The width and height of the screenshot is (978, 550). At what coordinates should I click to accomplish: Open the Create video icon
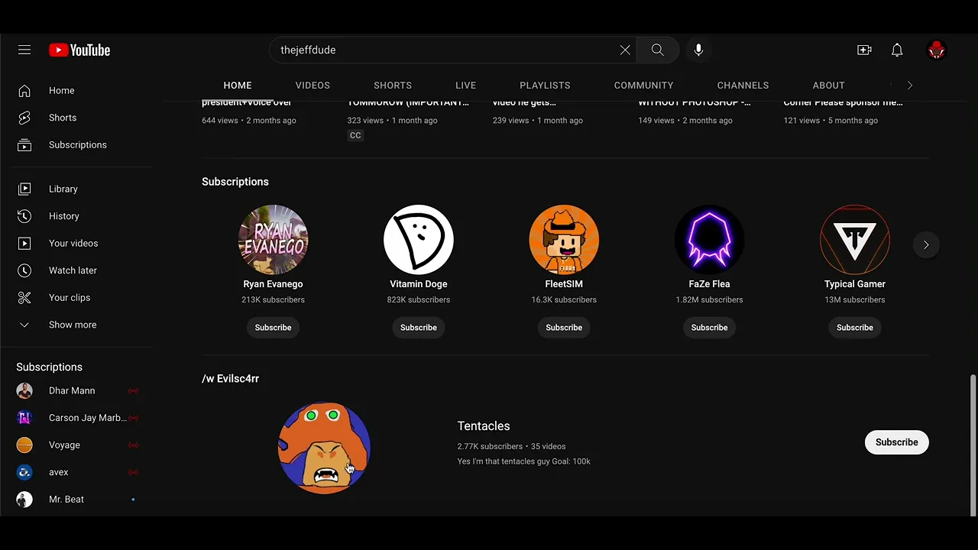(864, 50)
